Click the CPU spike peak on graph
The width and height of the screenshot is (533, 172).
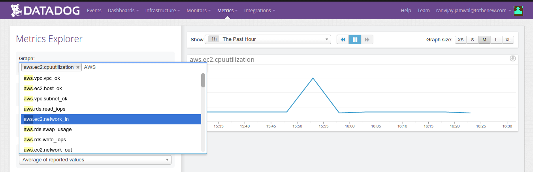[313, 78]
